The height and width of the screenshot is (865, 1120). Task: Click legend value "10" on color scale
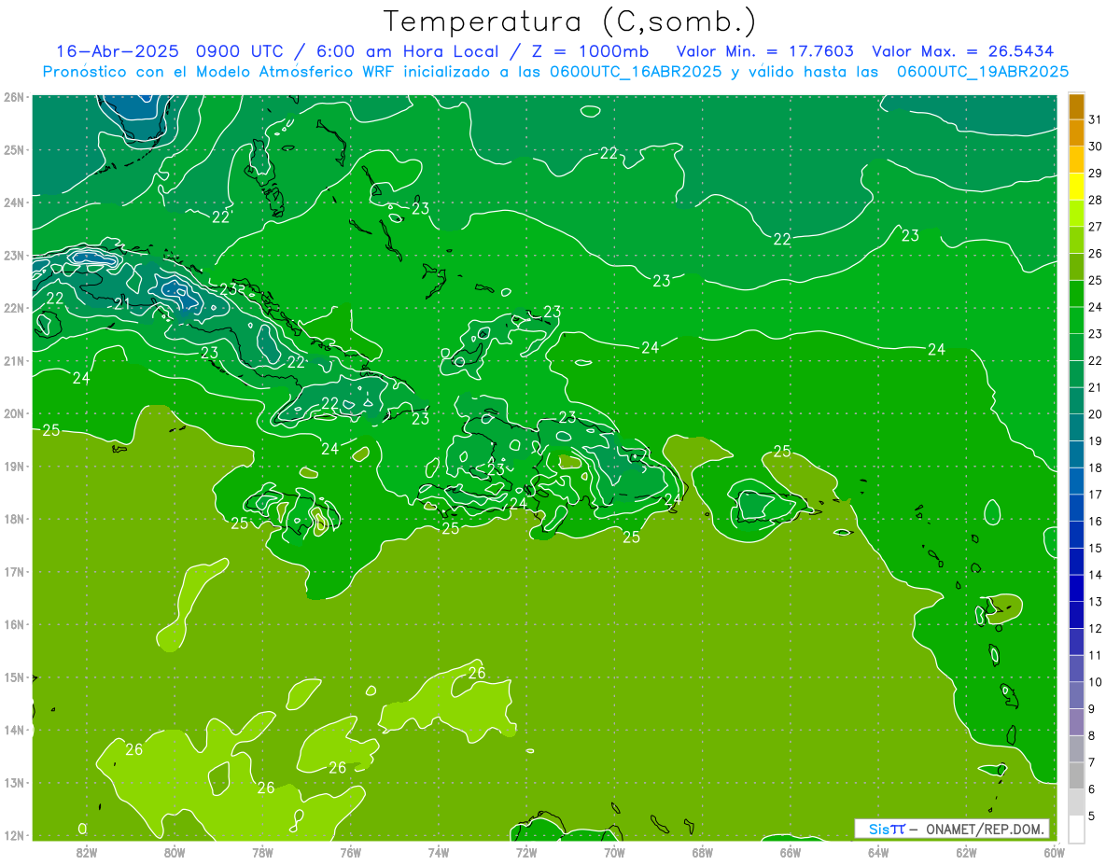[1096, 682]
